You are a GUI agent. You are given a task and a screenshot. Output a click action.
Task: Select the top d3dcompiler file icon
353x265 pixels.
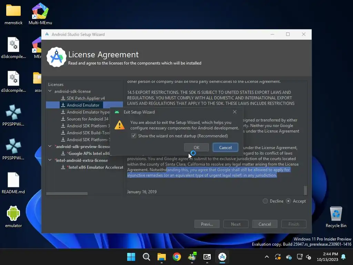click(x=13, y=48)
